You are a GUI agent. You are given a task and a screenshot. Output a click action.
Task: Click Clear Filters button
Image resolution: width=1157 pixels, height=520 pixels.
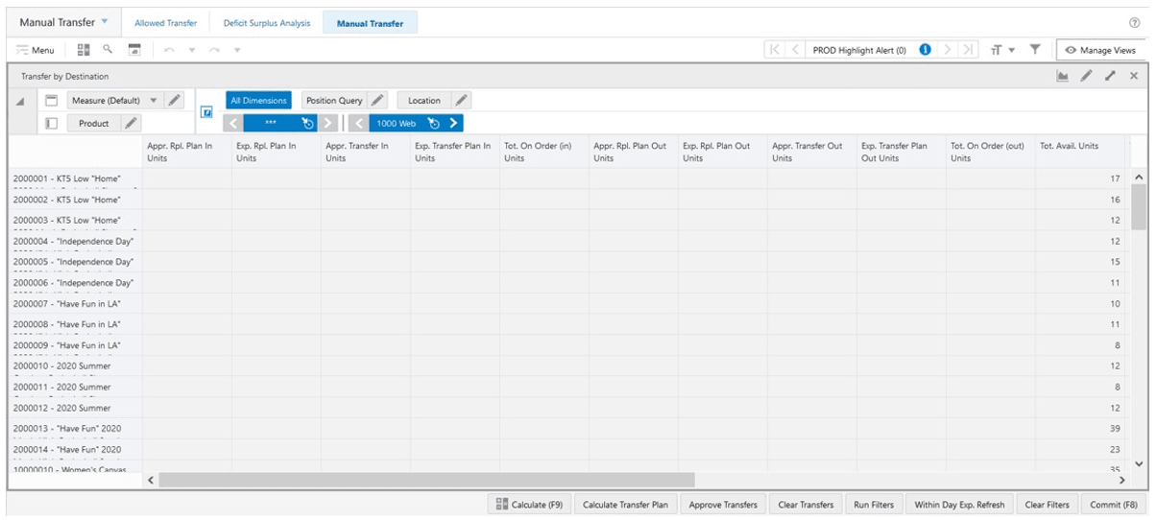pyautogui.click(x=1048, y=505)
